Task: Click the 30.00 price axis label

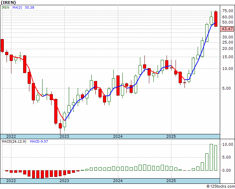Action: coord(228,37)
